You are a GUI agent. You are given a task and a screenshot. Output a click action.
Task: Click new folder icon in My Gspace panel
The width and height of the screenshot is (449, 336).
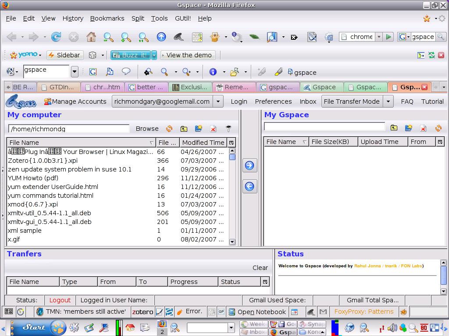(409, 128)
